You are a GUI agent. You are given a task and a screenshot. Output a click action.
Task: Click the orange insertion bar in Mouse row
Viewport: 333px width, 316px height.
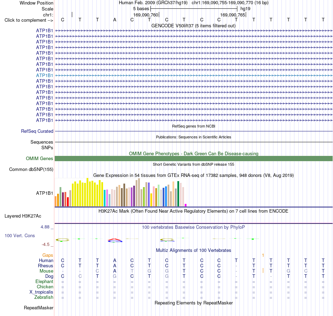coord(263,270)
